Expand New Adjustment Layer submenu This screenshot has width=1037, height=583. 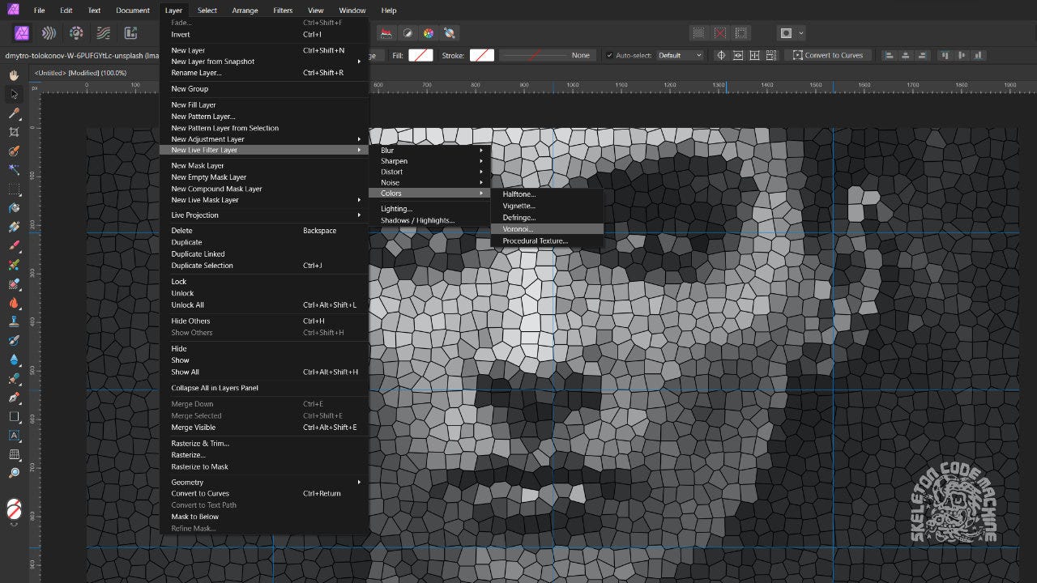pyautogui.click(x=264, y=139)
